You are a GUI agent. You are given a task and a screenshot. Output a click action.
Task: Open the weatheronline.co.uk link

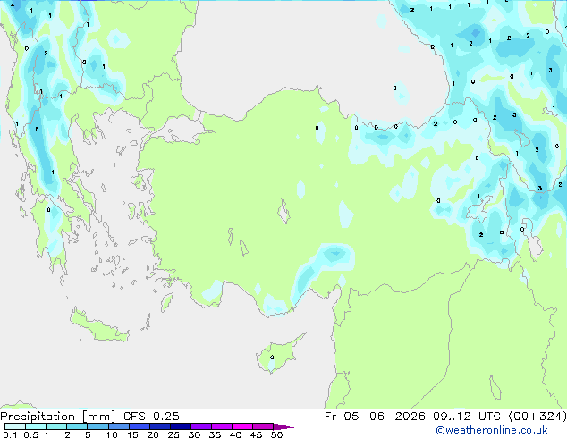tap(492, 430)
